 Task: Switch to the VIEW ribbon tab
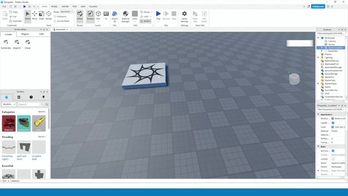pos(83,7)
